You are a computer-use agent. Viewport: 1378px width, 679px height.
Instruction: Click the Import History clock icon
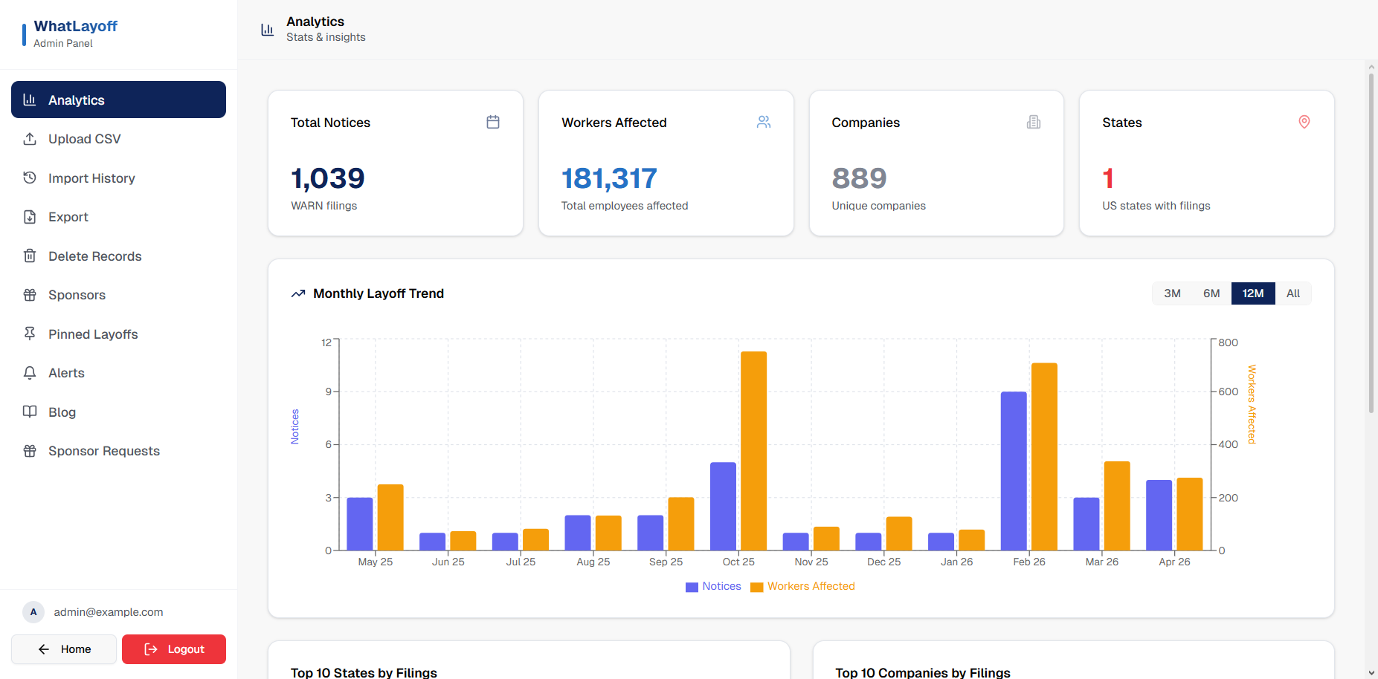(x=30, y=178)
